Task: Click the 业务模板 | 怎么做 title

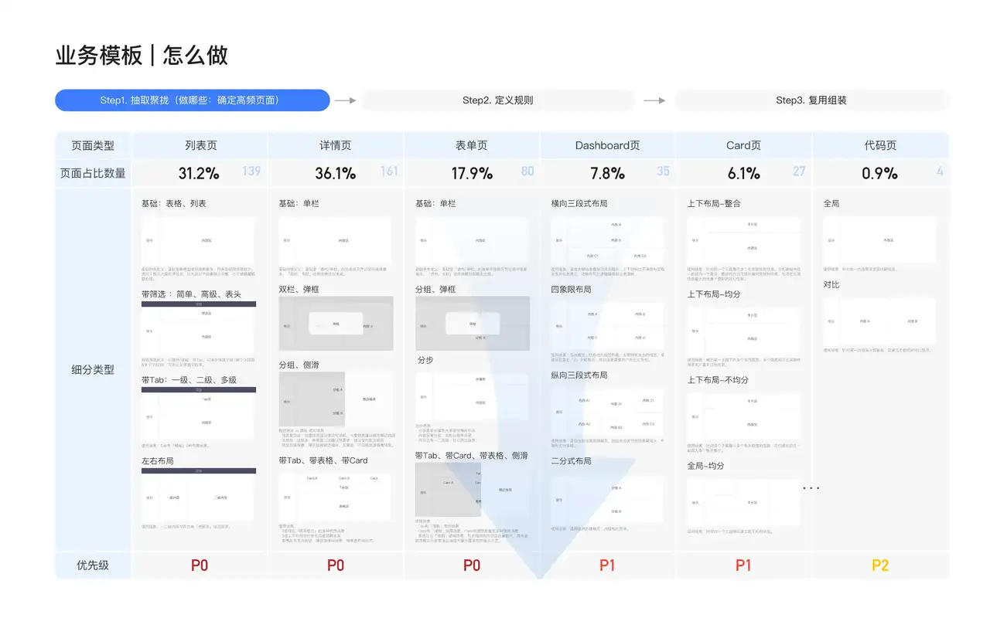Action: pyautogui.click(x=142, y=56)
